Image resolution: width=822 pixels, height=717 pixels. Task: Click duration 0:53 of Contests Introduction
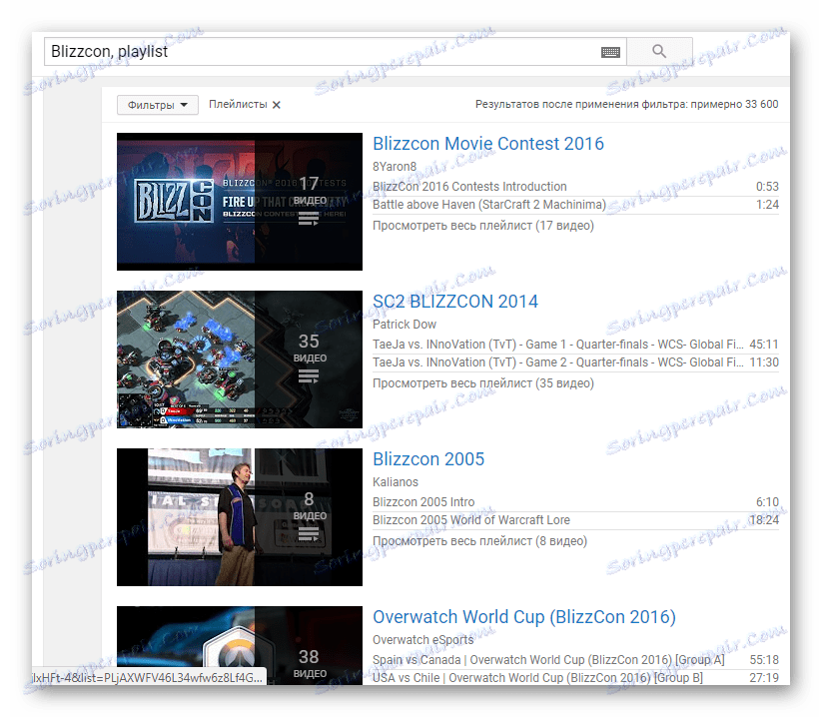point(767,187)
